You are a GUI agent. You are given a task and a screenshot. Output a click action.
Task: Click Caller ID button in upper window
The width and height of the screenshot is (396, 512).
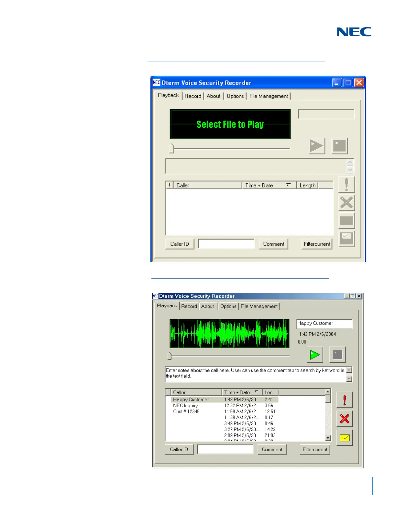(180, 244)
